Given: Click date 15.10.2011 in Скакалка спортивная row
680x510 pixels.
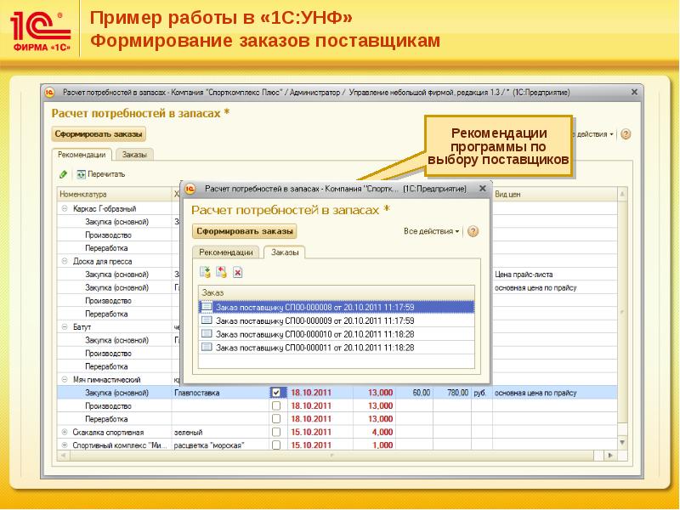Looking at the screenshot, I should point(311,433).
